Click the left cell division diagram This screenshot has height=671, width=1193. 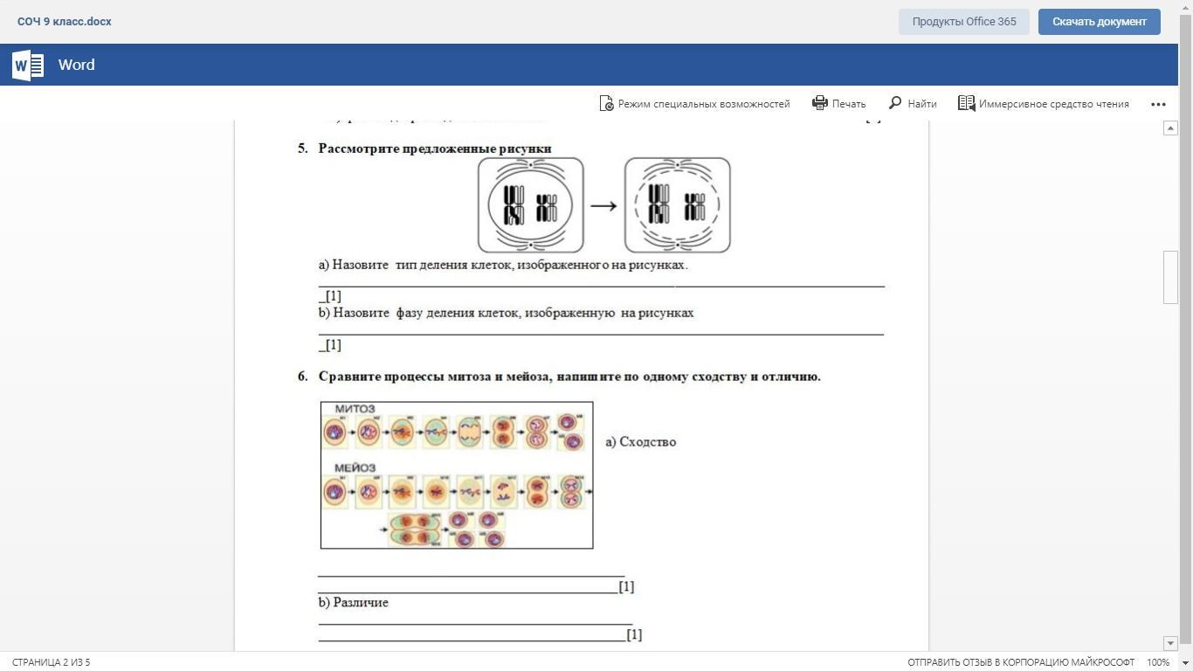[530, 205]
